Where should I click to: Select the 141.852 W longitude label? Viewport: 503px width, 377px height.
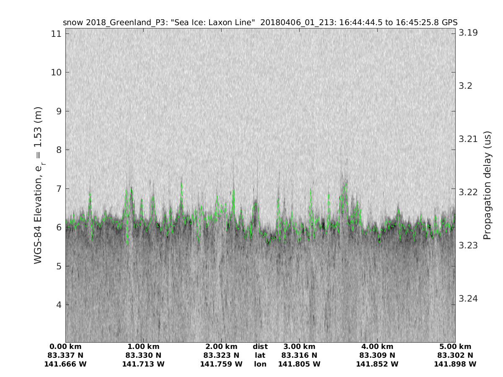tap(377, 364)
